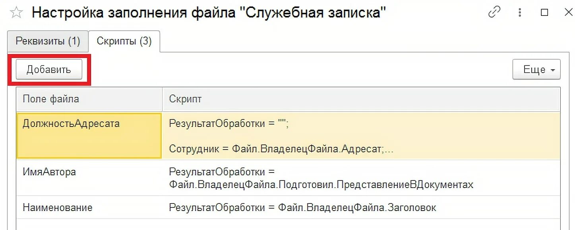Sort by the Поле файла column header
This screenshot has height=230, width=575.
(50, 99)
